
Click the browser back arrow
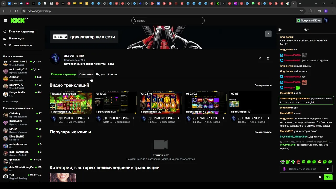[x=4, y=11]
